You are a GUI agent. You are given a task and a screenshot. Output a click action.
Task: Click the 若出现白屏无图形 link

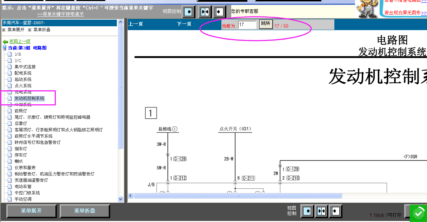coord(405,13)
